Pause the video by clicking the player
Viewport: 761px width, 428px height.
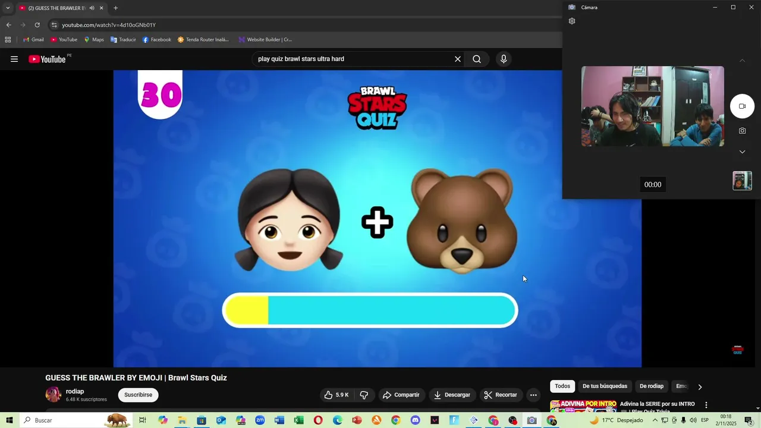[377, 218]
